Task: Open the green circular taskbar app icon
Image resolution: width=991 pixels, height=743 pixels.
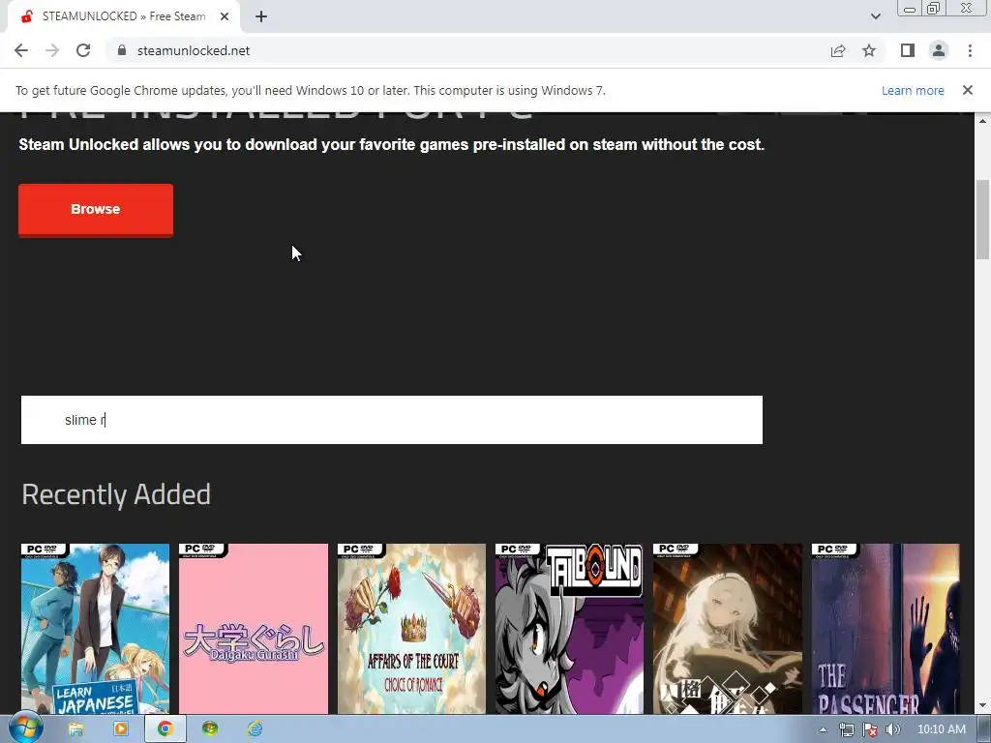Action: pyautogui.click(x=210, y=729)
